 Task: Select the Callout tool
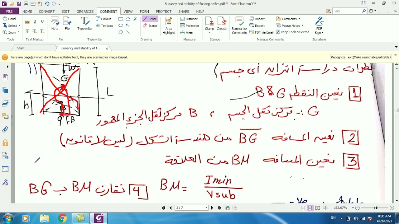pos(103,19)
